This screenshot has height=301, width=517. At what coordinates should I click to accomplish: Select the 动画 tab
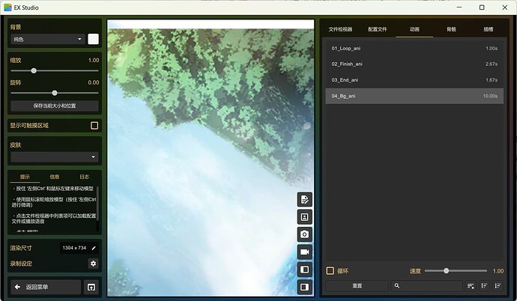tap(414, 29)
